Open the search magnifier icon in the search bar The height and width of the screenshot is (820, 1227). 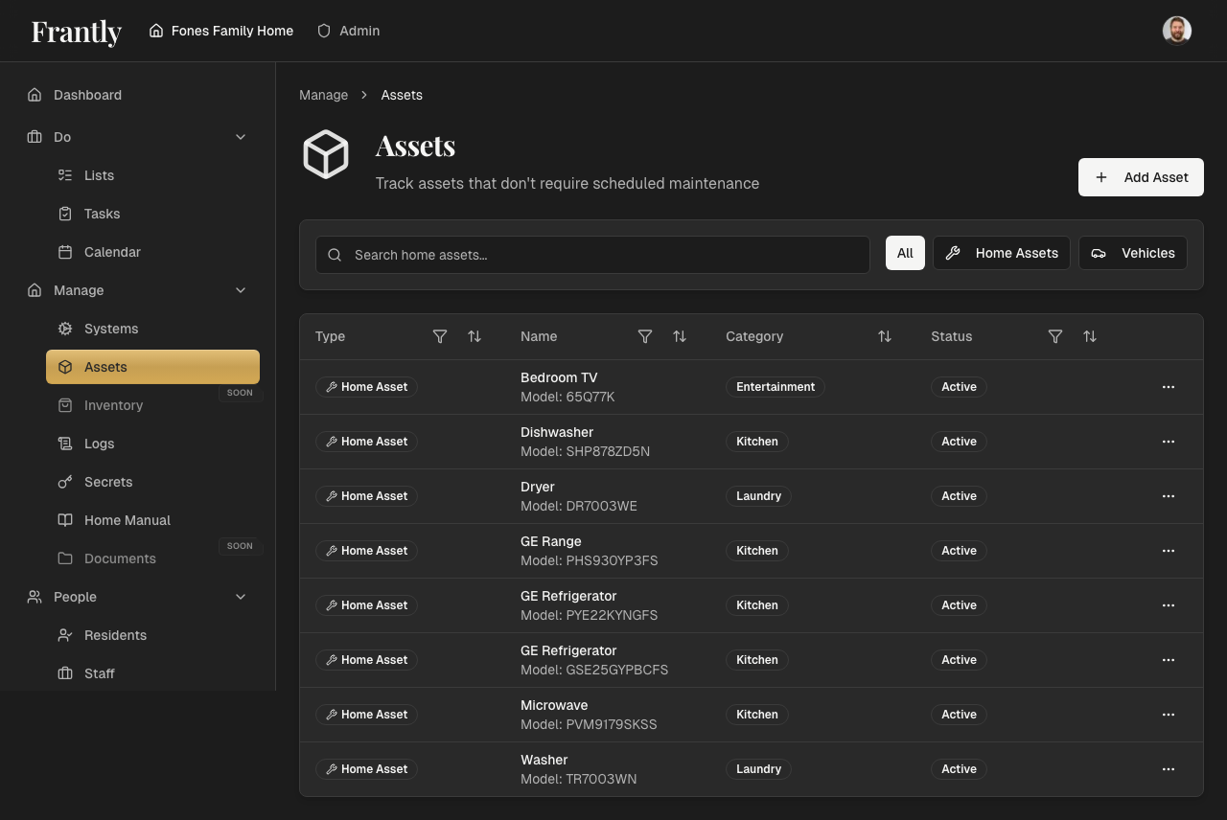335,255
